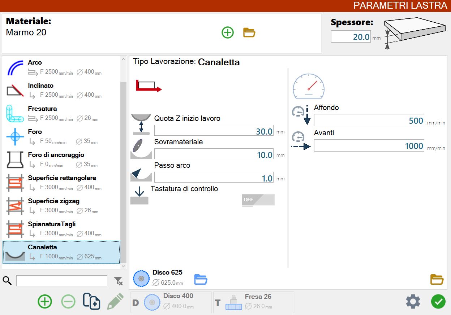
Task: Select the Fresa 26 tool button
Action: 254,302
